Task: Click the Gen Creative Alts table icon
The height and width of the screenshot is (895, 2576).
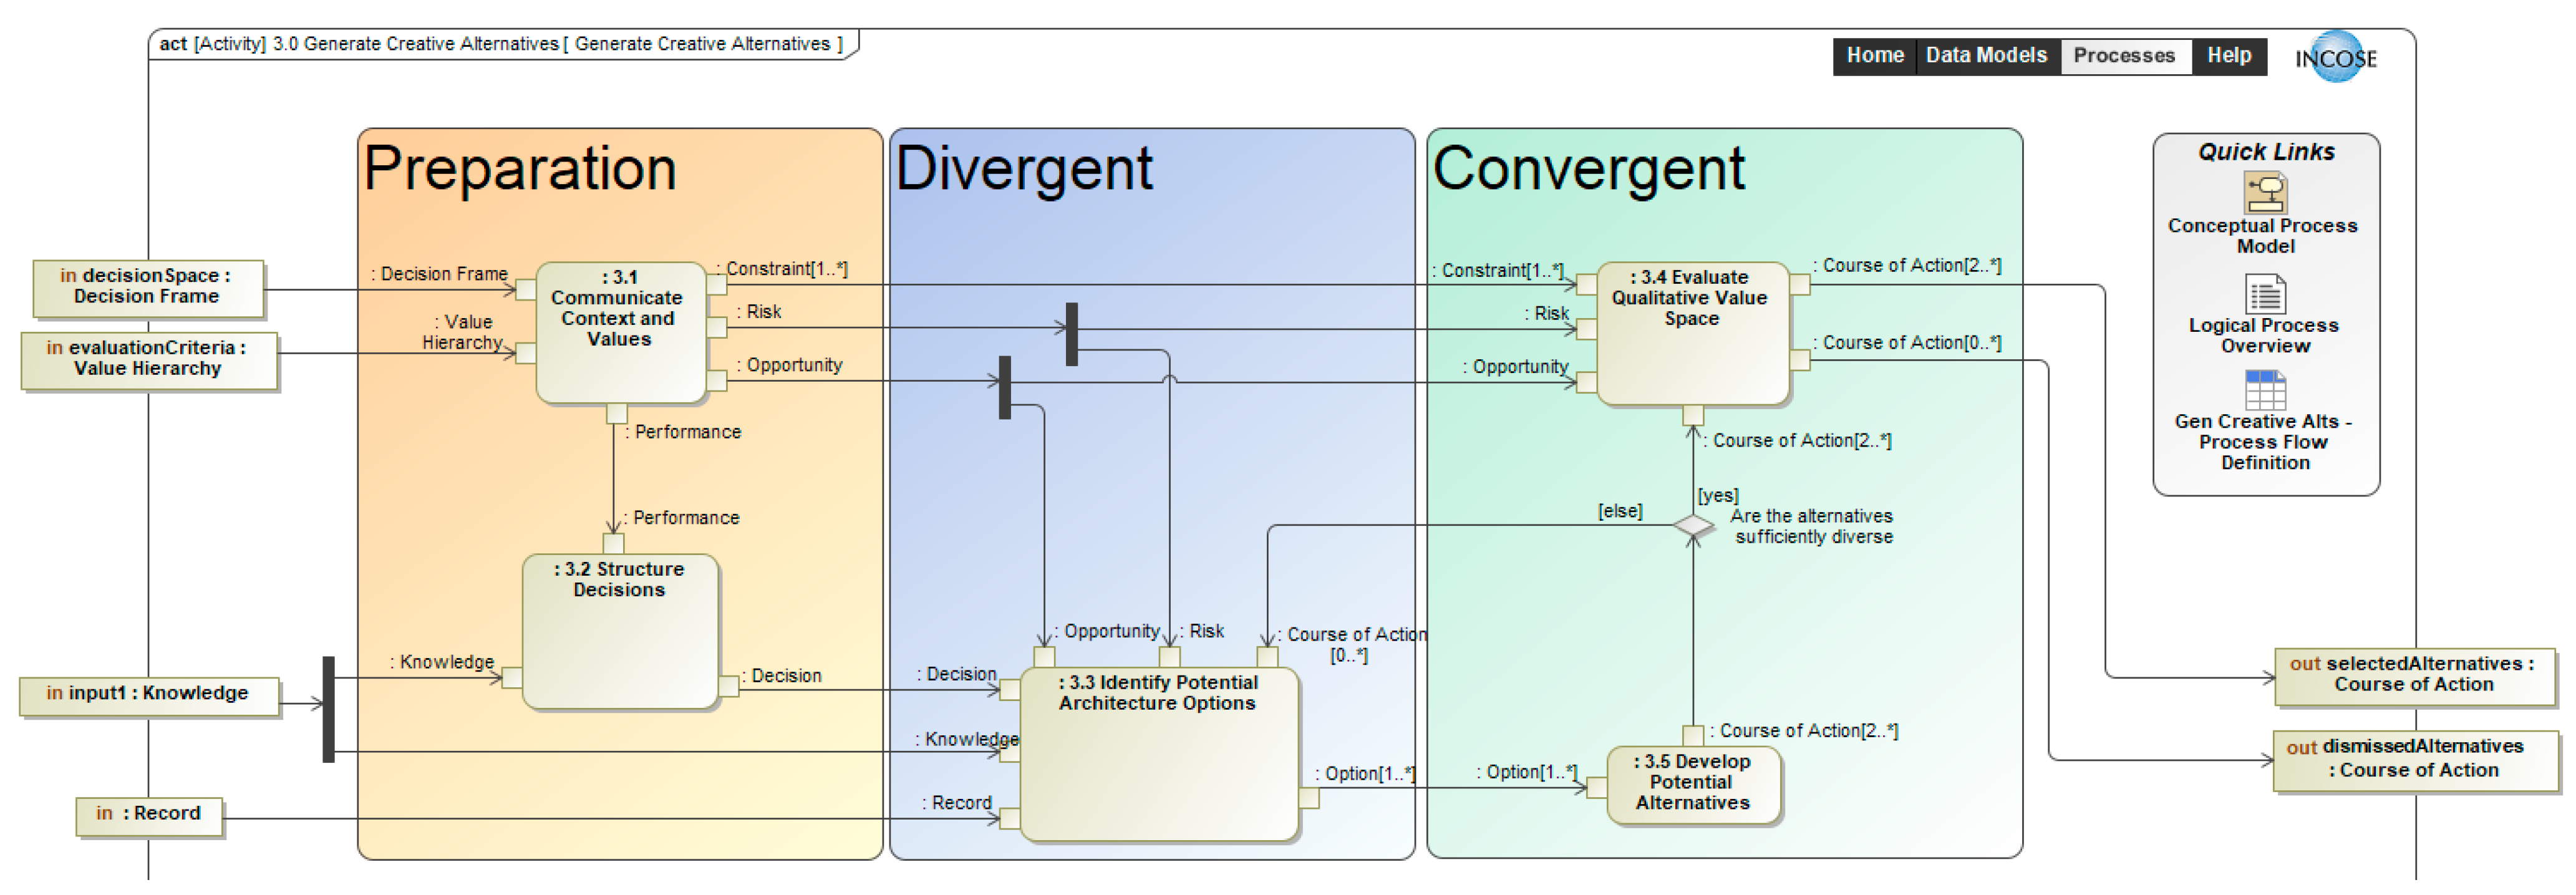Action: 2265,390
